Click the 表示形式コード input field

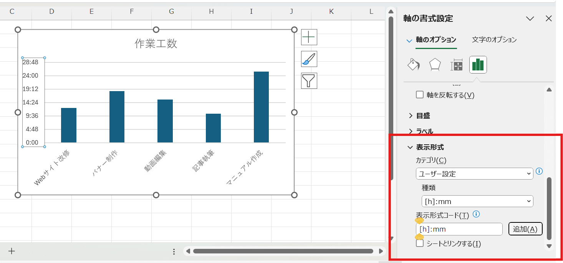coord(459,229)
